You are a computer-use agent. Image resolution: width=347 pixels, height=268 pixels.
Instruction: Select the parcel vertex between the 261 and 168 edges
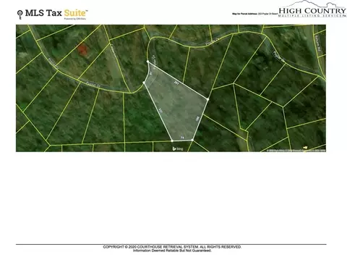click(207, 99)
